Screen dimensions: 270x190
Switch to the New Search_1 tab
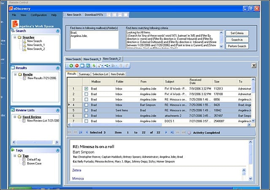coord(92,59)
